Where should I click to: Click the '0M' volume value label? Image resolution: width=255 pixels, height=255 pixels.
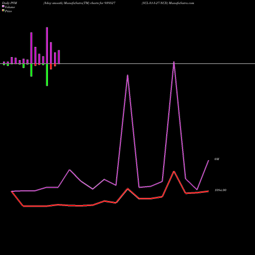pos(217,159)
